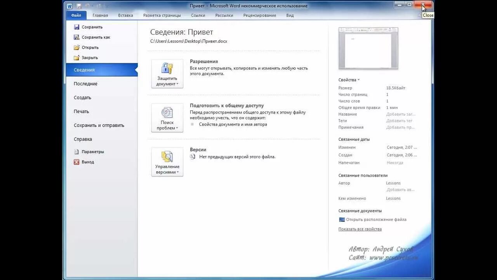Switch to the Вид tab
This screenshot has height=280, width=497.
pos(290,16)
